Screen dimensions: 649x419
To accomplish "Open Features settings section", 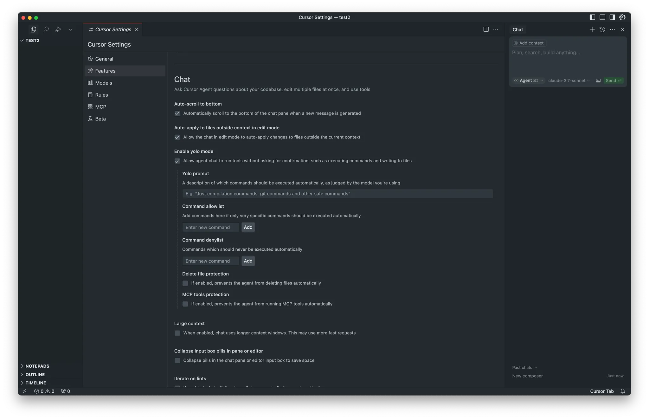I will [125, 71].
